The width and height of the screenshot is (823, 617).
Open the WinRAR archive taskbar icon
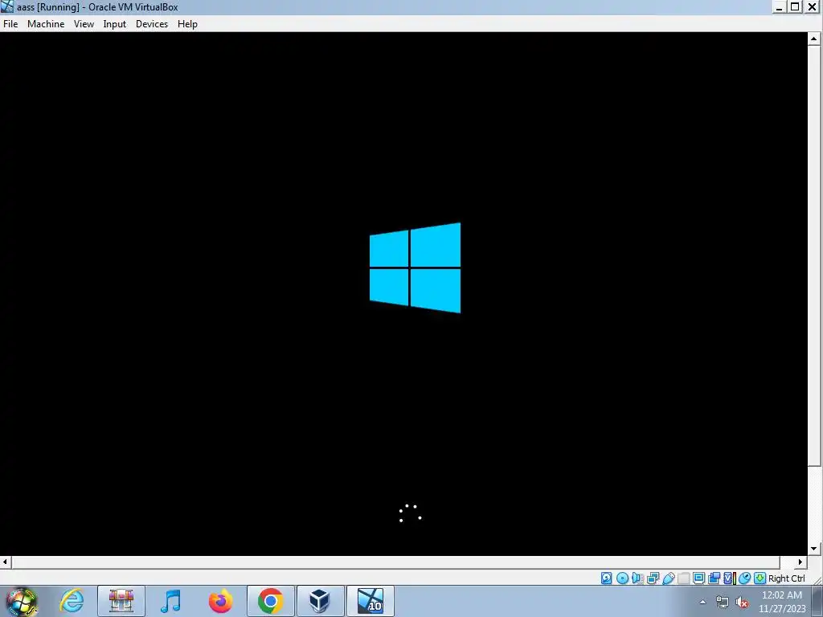click(x=121, y=601)
